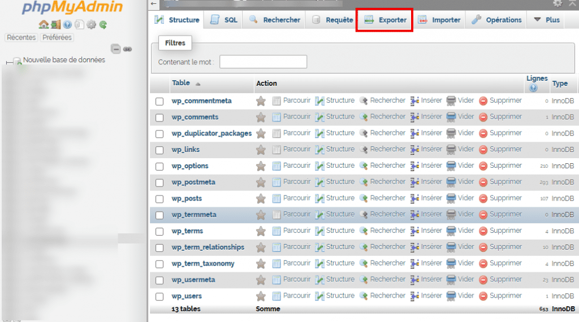Click the Lignes help icon
Screen dimensions: 579x322
533,88
